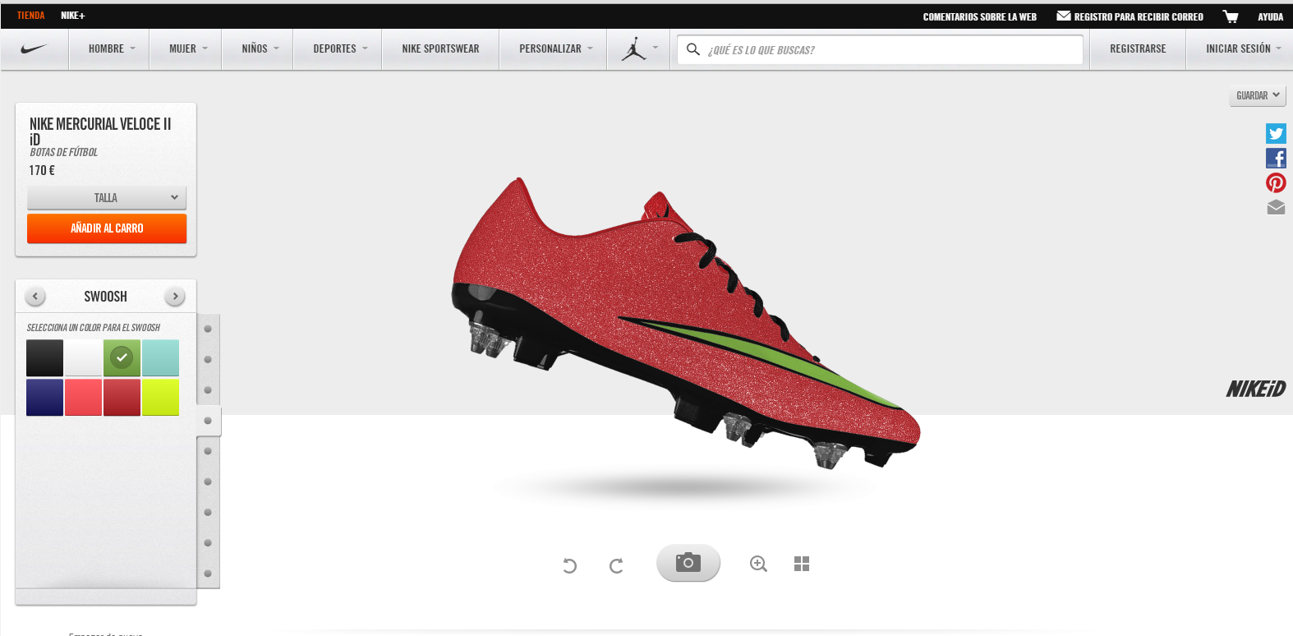The height and width of the screenshot is (636, 1293).
Task: Rotate the shoe clockwise
Action: click(616, 565)
